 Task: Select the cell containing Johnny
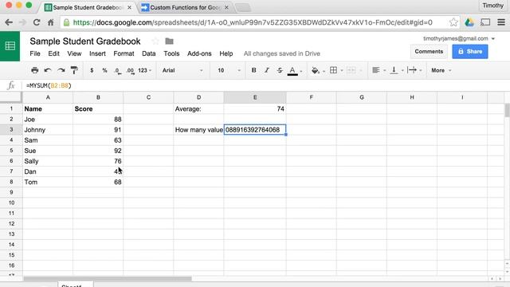coord(48,130)
